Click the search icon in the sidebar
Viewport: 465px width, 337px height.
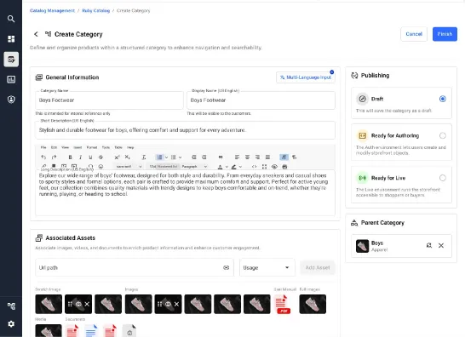pyautogui.click(x=11, y=19)
